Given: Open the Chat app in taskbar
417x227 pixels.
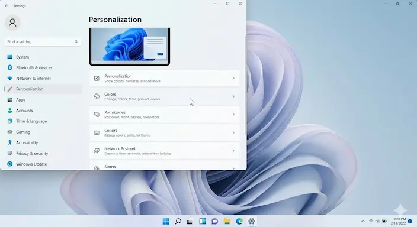Looking at the screenshot, I should (x=215, y=221).
